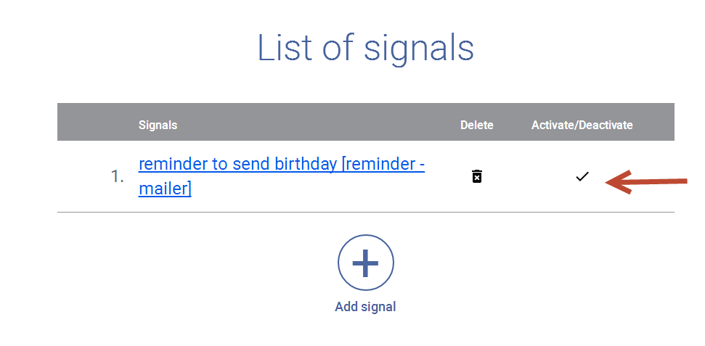Screen dimensions: 705x346
Task: Select the Signals column header
Action: 158,125
